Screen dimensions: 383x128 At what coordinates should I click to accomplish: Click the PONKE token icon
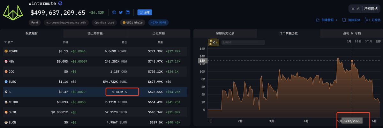click(6, 51)
